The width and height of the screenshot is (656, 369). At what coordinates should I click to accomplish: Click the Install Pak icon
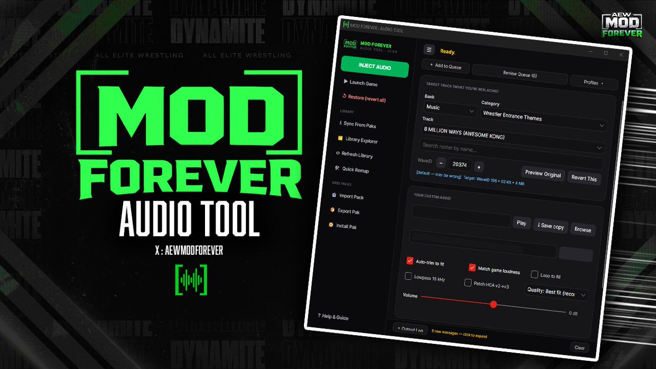[x=330, y=225]
